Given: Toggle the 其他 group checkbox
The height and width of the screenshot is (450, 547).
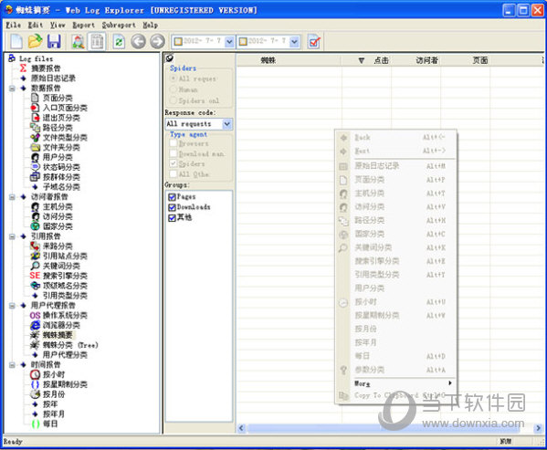Looking at the screenshot, I should [172, 218].
